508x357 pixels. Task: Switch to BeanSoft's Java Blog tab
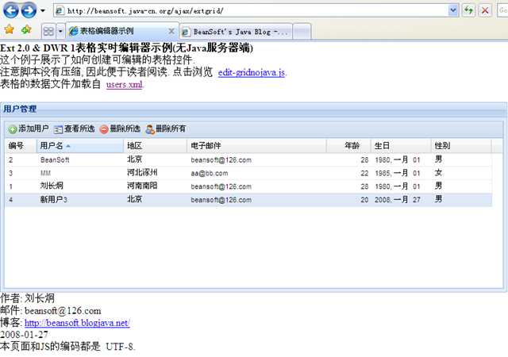[236, 32]
